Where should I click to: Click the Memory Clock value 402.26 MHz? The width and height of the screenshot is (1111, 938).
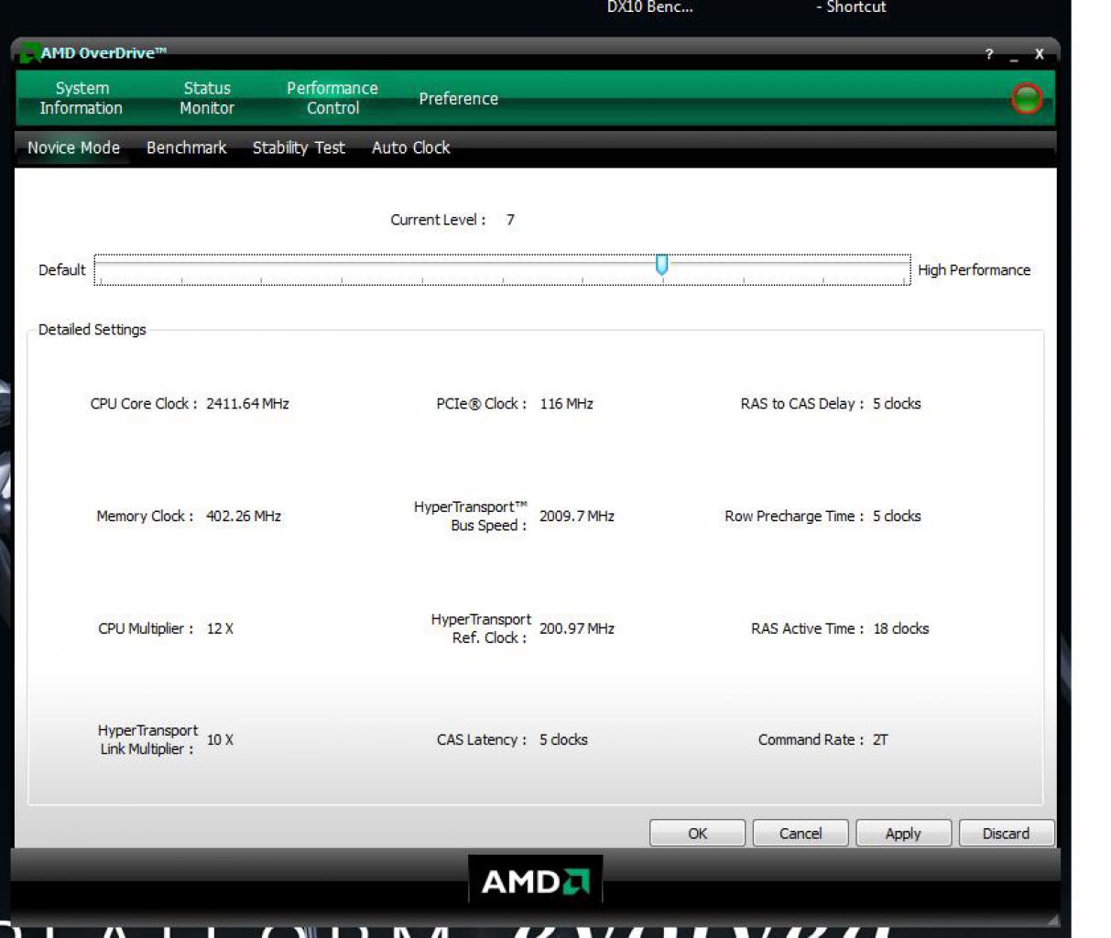tap(244, 517)
